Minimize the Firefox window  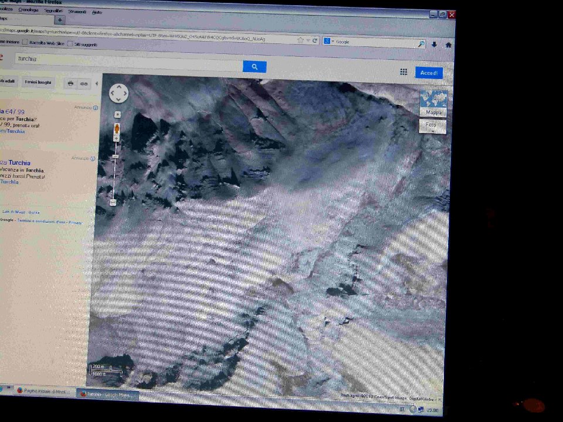[x=434, y=14]
